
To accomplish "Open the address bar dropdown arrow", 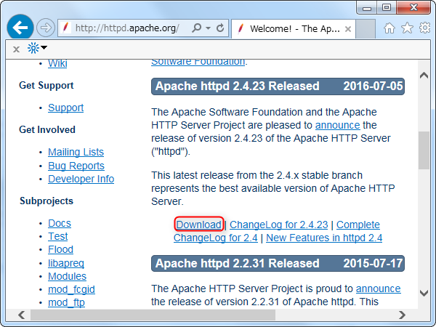I will coord(208,28).
